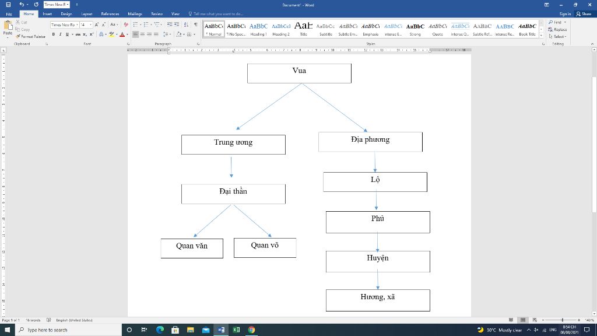This screenshot has width=597, height=336.
Task: Toggle Italic formatting
Action: [x=60, y=34]
